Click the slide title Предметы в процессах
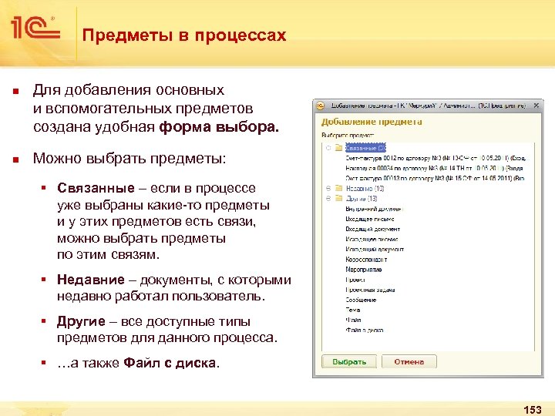Image resolution: width=555 pixels, height=416 pixels. (184, 35)
